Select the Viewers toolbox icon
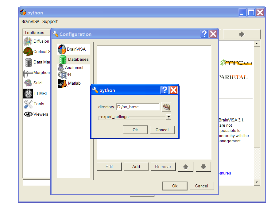Image resolution: width=279 pixels, height=215 pixels. [28, 114]
